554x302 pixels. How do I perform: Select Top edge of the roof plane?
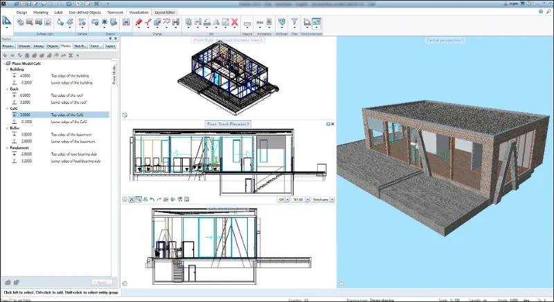66,95
